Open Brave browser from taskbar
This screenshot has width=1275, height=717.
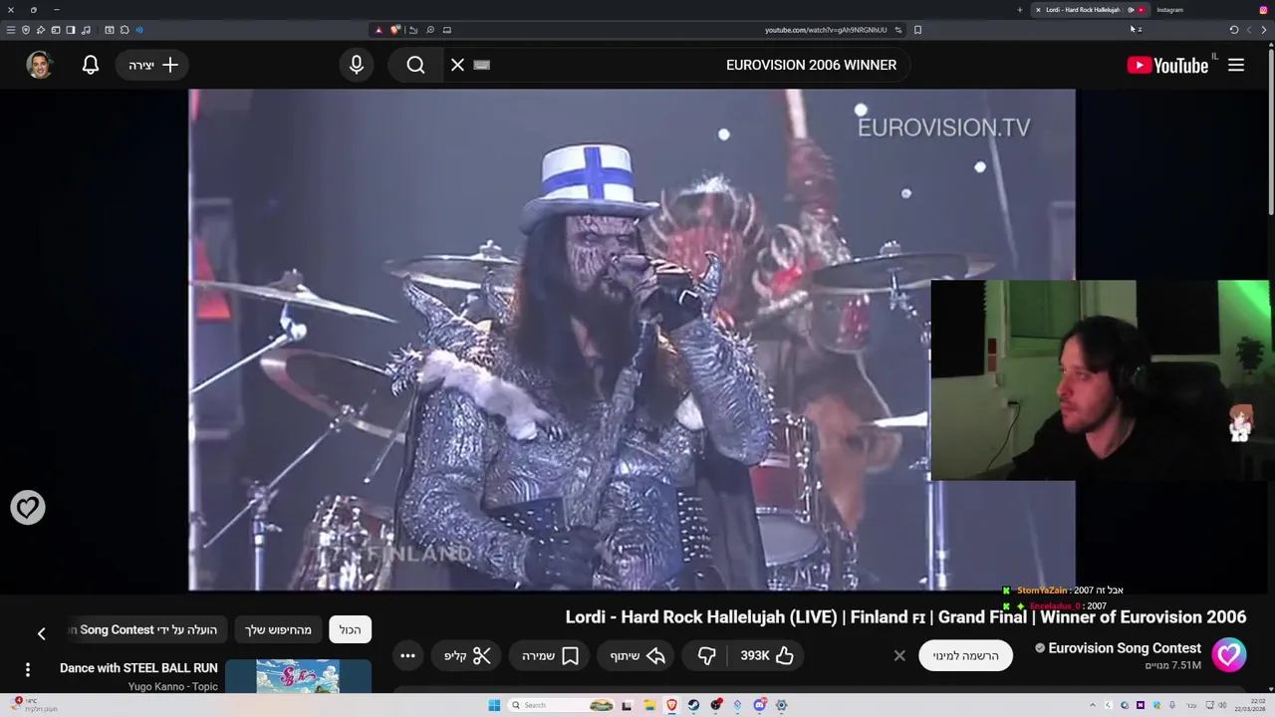671,705
